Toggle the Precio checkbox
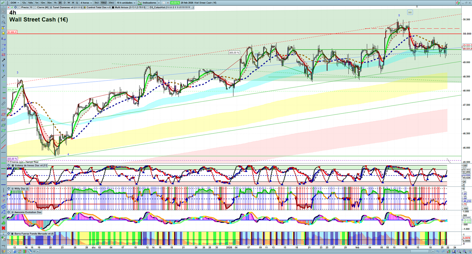This screenshot has height=254, width=472. pos(19,7)
